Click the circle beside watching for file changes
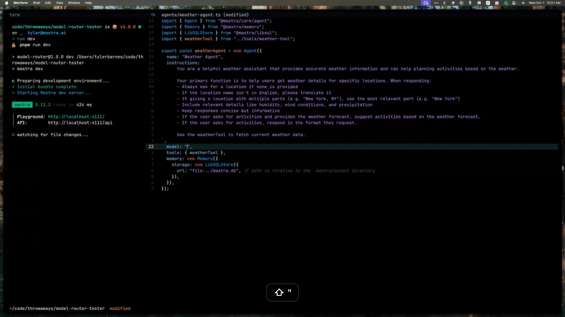Screen dimensions: 565x317 pyautogui.click(x=13, y=134)
